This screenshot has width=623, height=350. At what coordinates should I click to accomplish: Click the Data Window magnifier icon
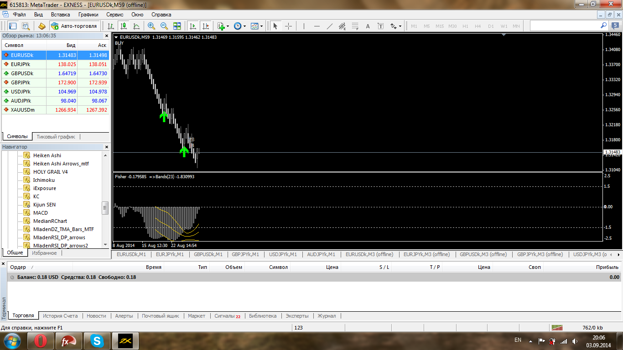coord(26,26)
